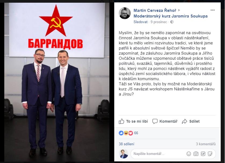Viewport: 225px width, 163px height.
Task: Expand the 3 komentářů comments
Action: point(206,144)
